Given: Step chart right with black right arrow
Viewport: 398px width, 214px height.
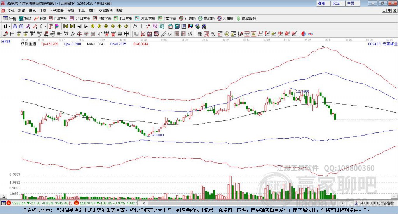Looking at the screenshot, I should click(86, 26).
